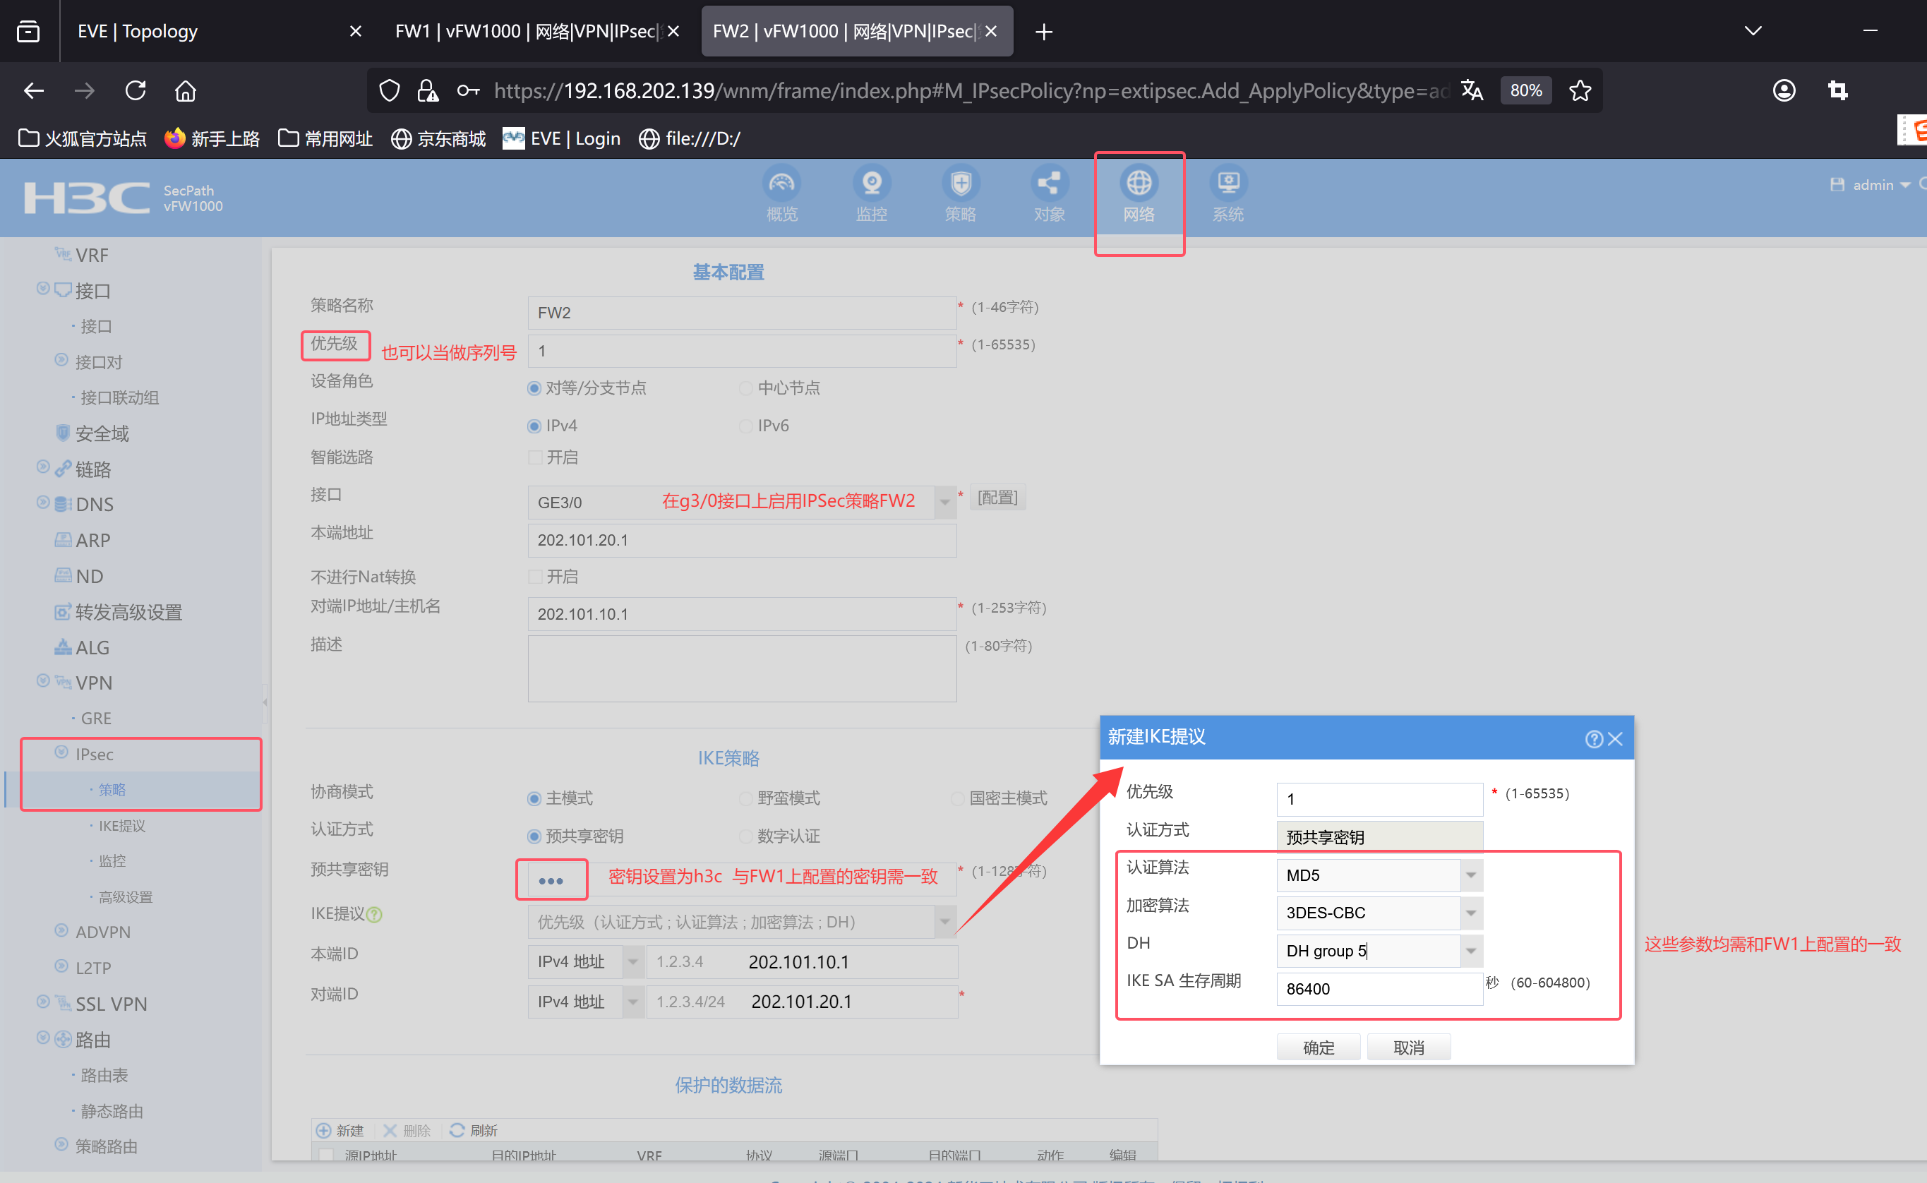Viewport: 1927px width, 1183px height.
Task: Click the IKE提议 help question icon
Action: (375, 915)
